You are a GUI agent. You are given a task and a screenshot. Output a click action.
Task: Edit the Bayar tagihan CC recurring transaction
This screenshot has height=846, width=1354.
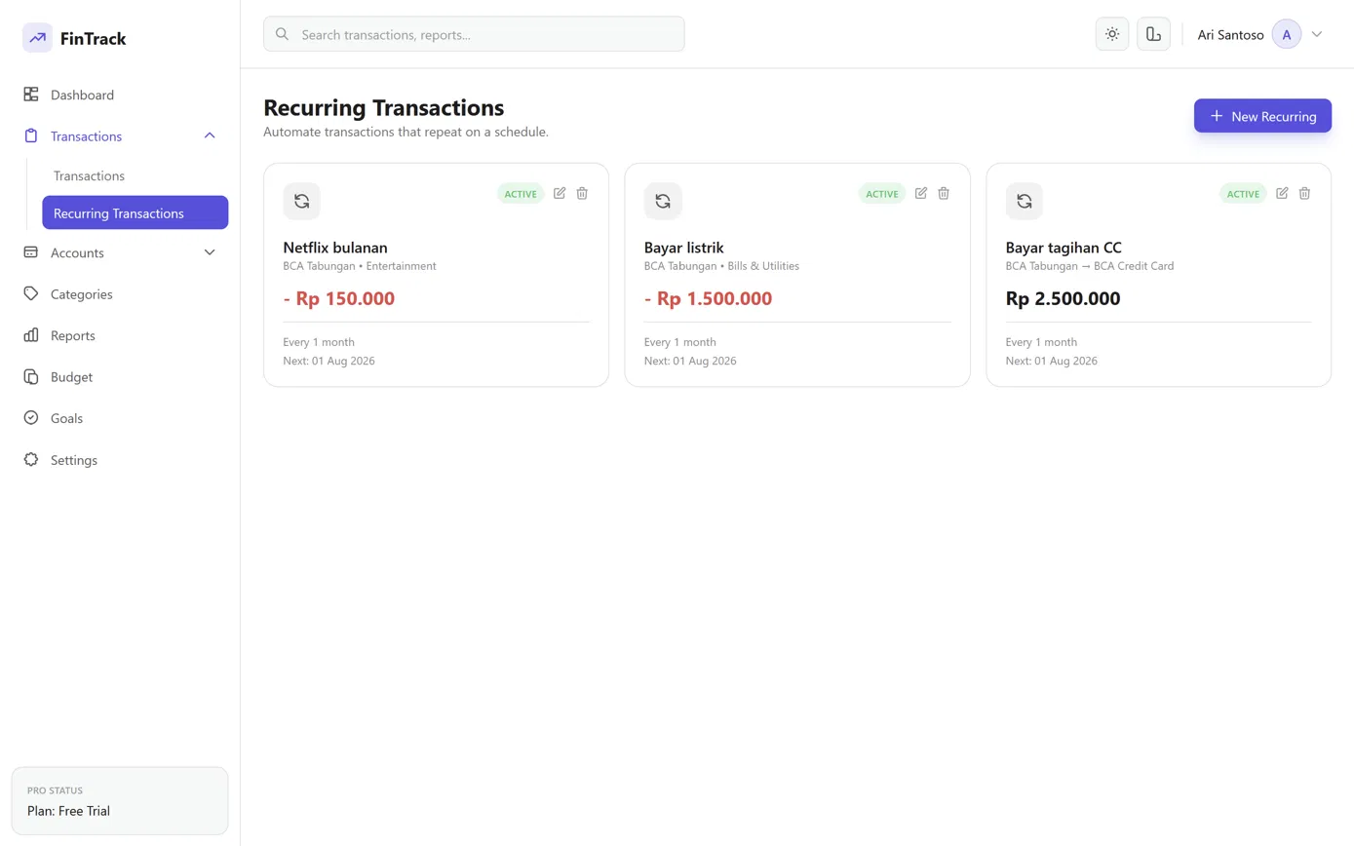(1282, 193)
